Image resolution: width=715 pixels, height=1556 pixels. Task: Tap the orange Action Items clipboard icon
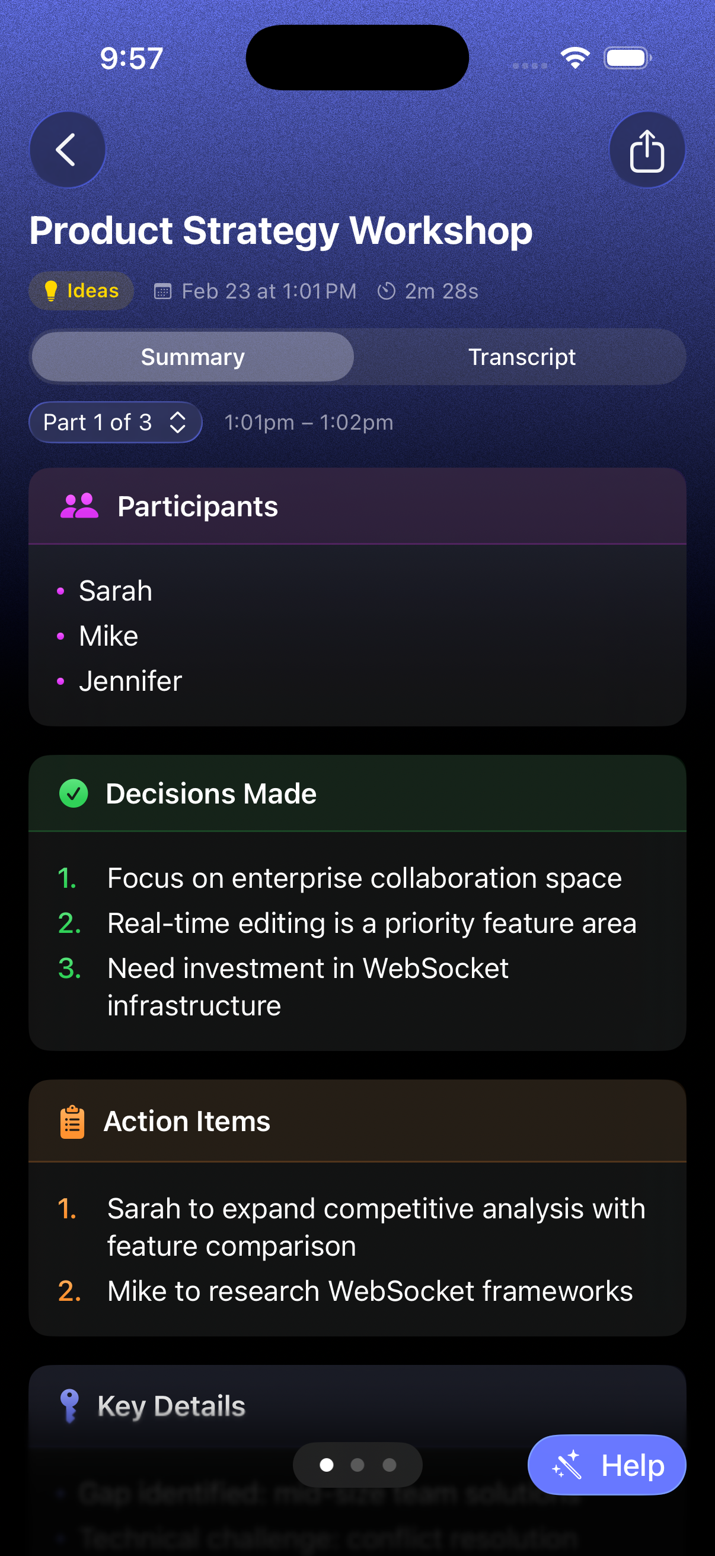coord(72,1122)
